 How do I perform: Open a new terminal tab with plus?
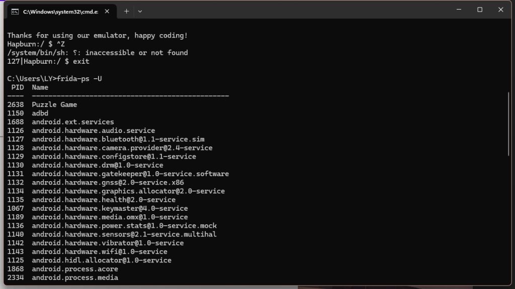tap(126, 12)
